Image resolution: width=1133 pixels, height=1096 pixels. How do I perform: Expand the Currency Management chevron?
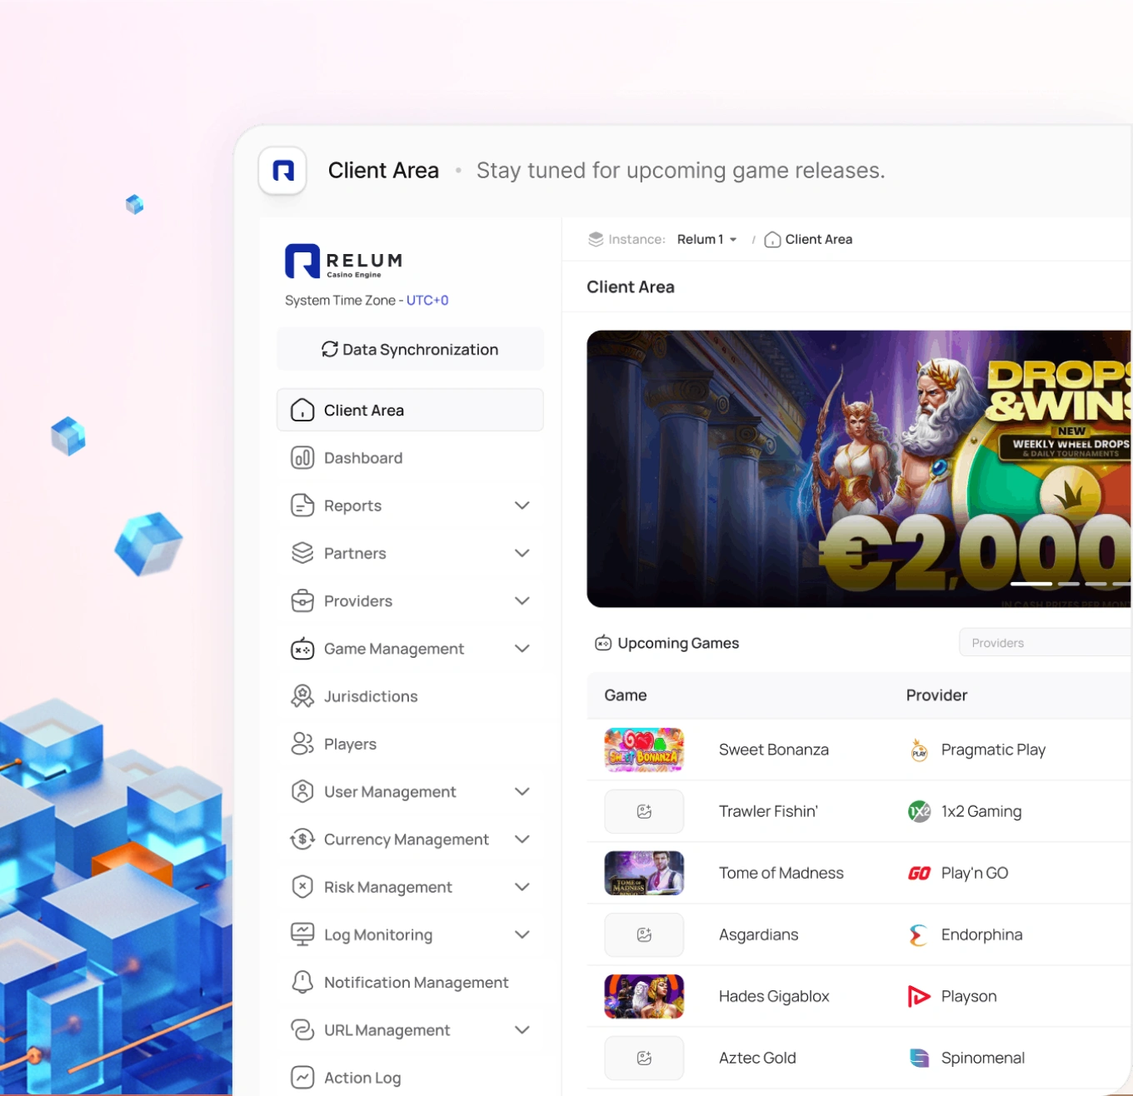(x=522, y=839)
